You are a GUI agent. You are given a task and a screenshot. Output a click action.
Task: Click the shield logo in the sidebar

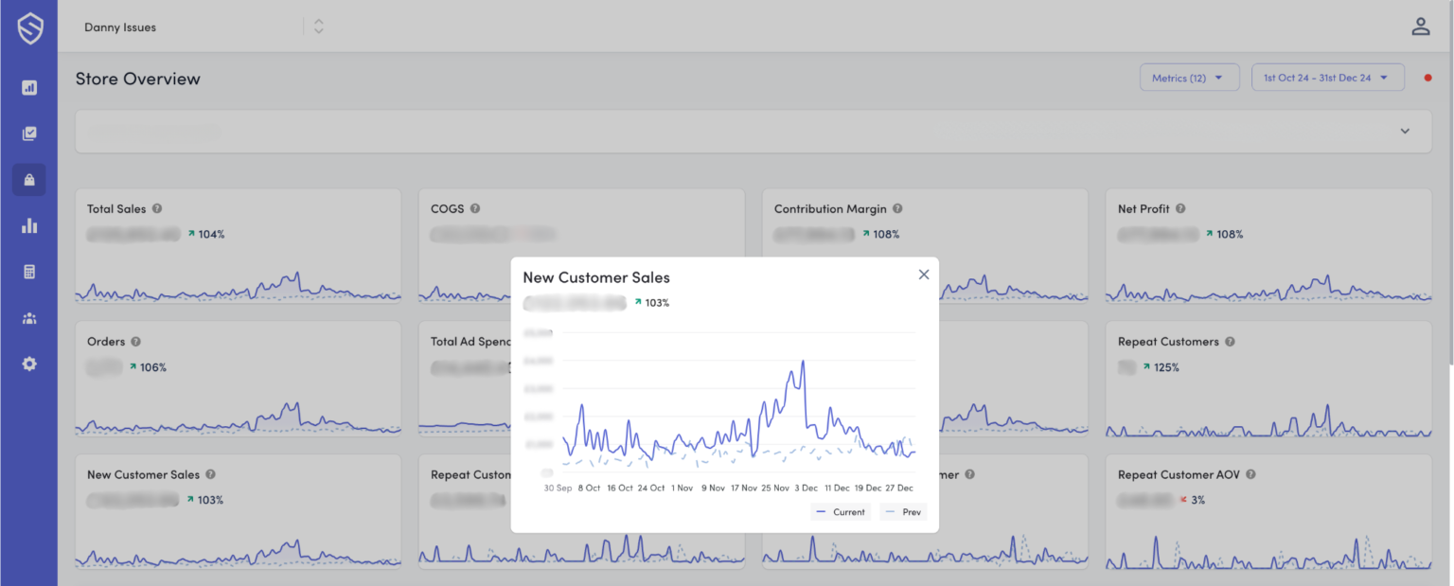point(29,28)
